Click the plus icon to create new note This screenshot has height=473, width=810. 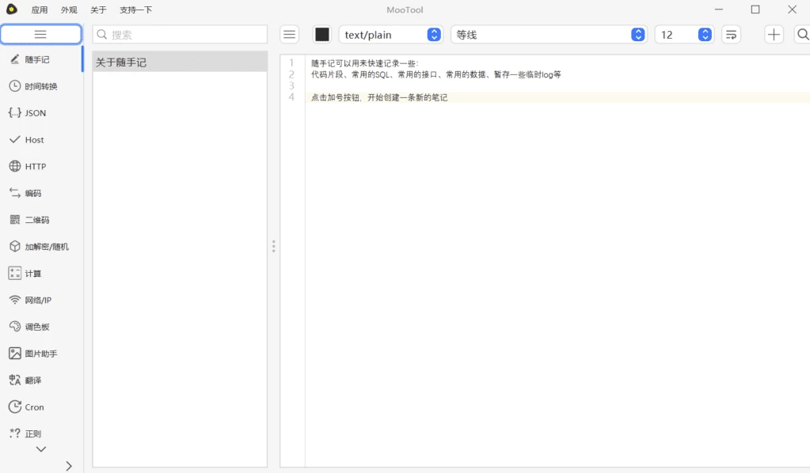point(774,35)
